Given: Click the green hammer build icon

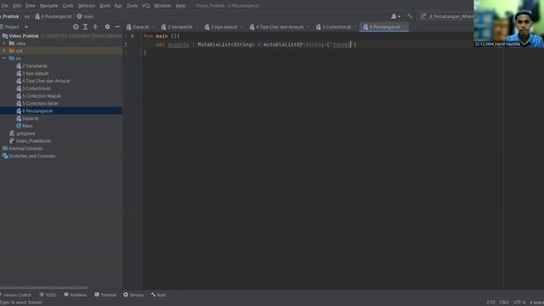Looking at the screenshot, I should pos(410,16).
